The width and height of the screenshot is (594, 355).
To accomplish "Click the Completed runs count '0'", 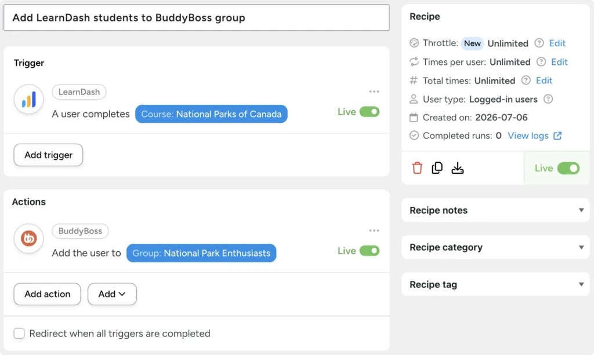I will [x=498, y=136].
